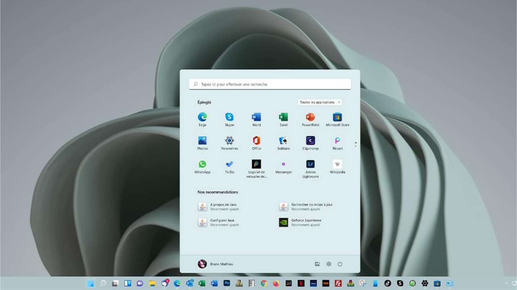Viewport: 517px width, 290px height.
Task: Open OCS app in the taskbar
Action: click(x=326, y=283)
